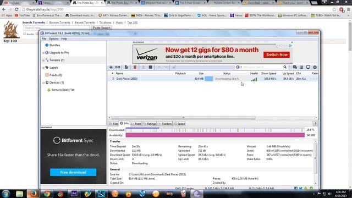Image resolution: width=352 pixels, height=198 pixels.
Task: Create new torrent document icon
Action: pos(126,67)
